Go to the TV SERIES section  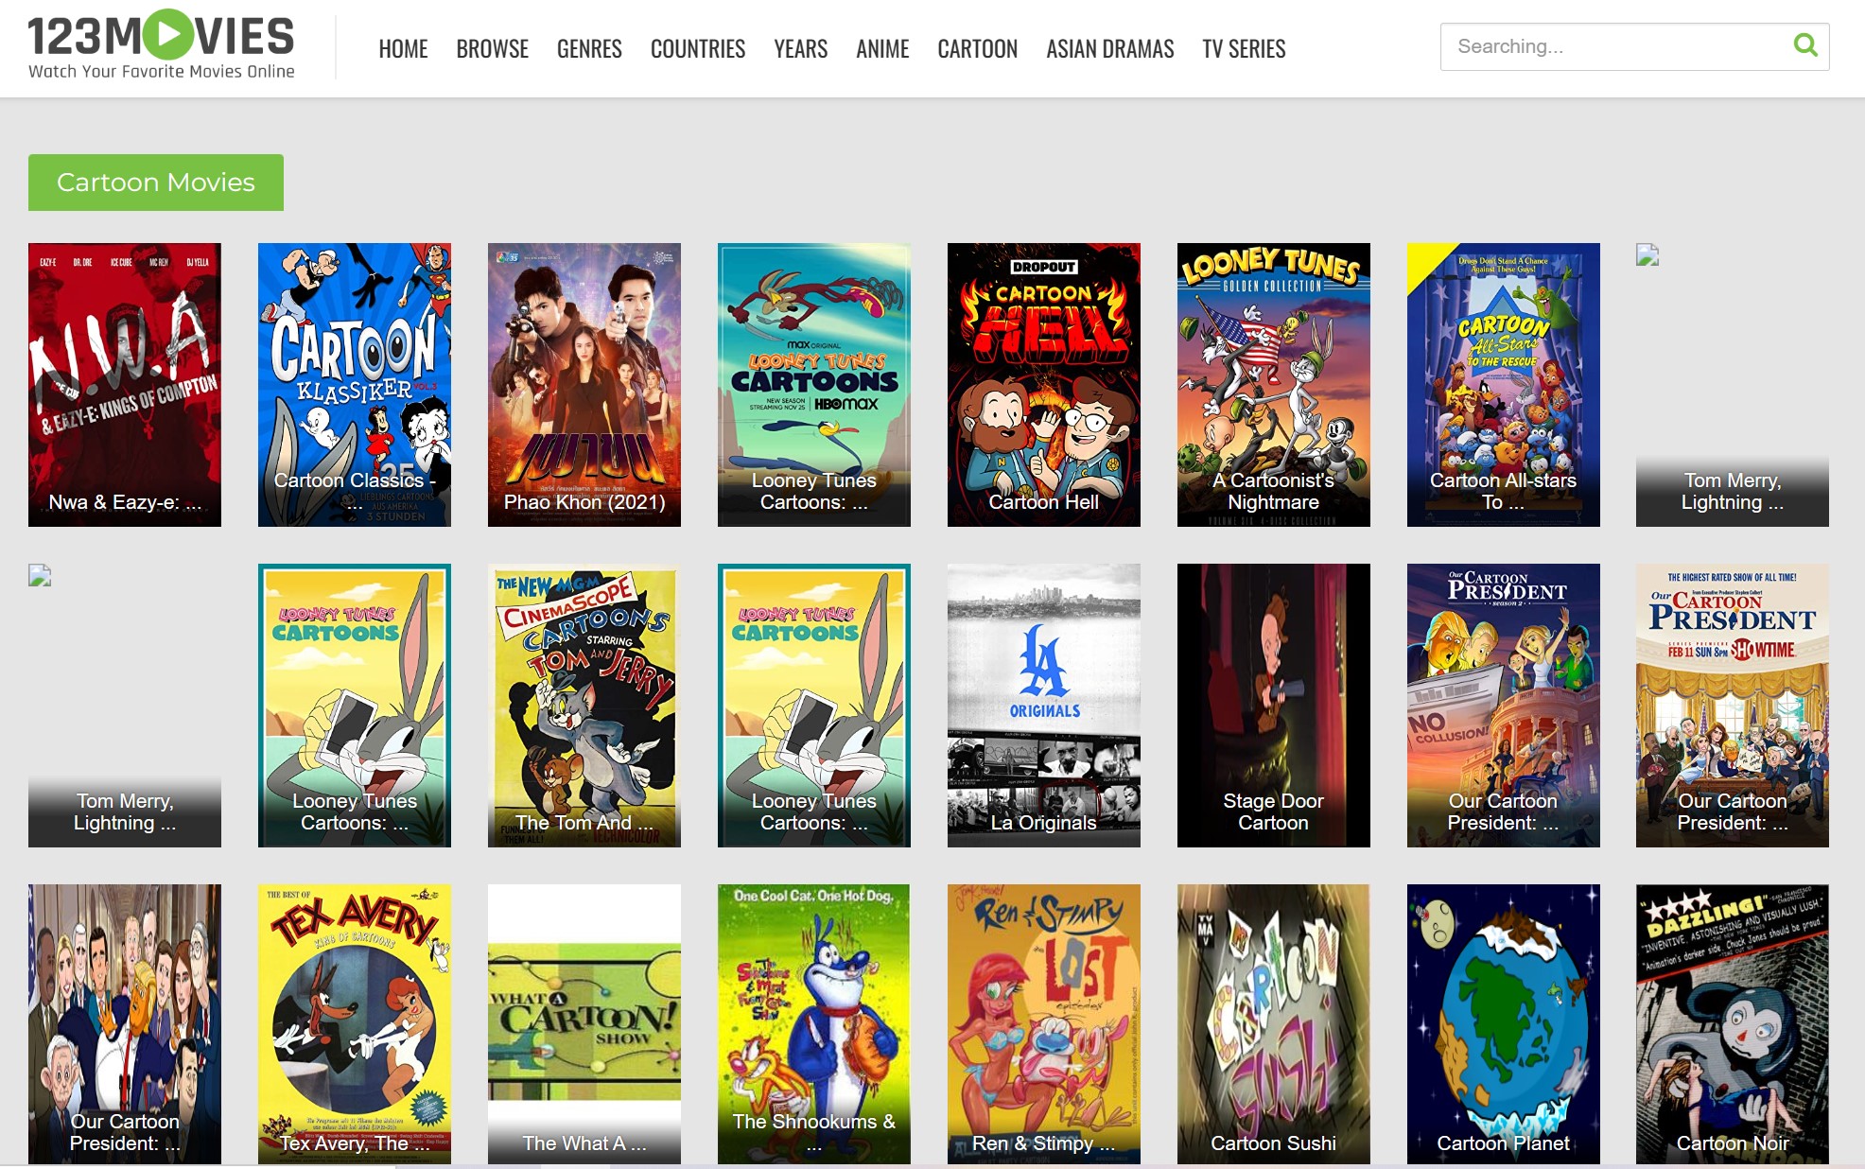(x=1244, y=49)
